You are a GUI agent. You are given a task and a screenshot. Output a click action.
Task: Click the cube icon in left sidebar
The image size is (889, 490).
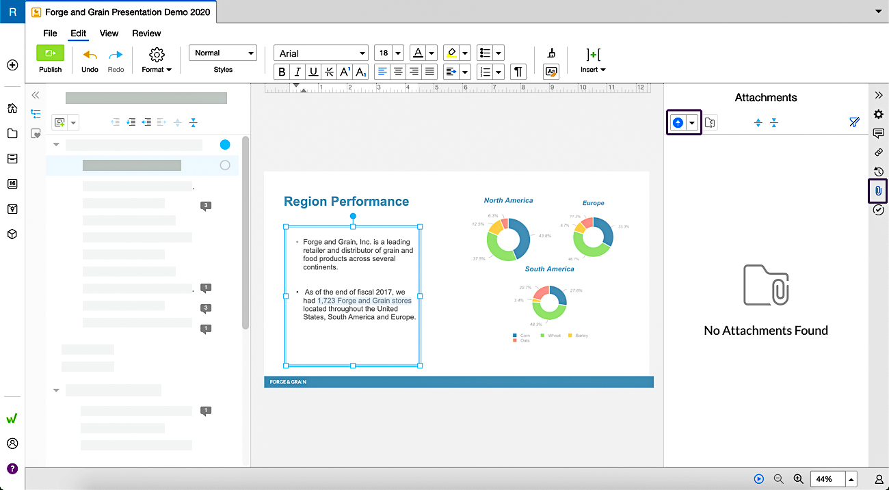[12, 234]
